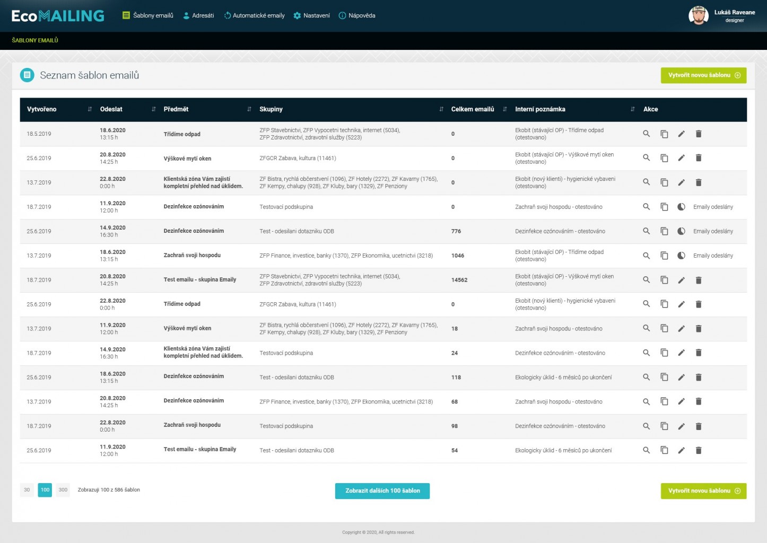This screenshot has width=767, height=543.
Task: Open the Adresáti menu
Action: pyautogui.click(x=198, y=15)
